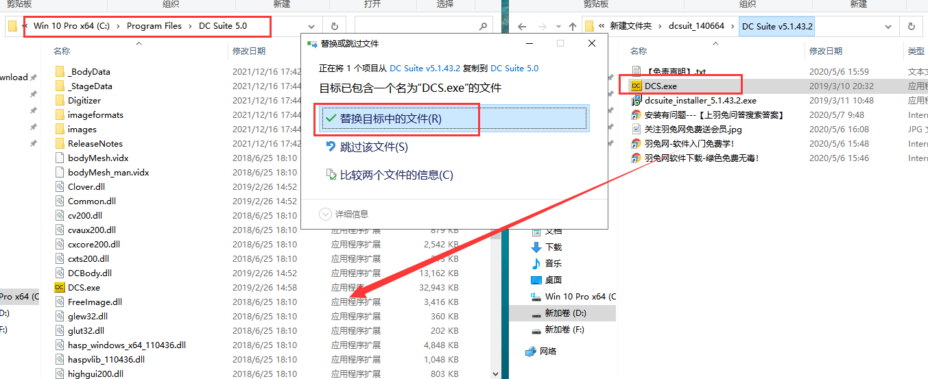Image resolution: width=928 pixels, height=379 pixels.
Task: Click the 【免责声明】.txt document icon
Action: [636, 71]
